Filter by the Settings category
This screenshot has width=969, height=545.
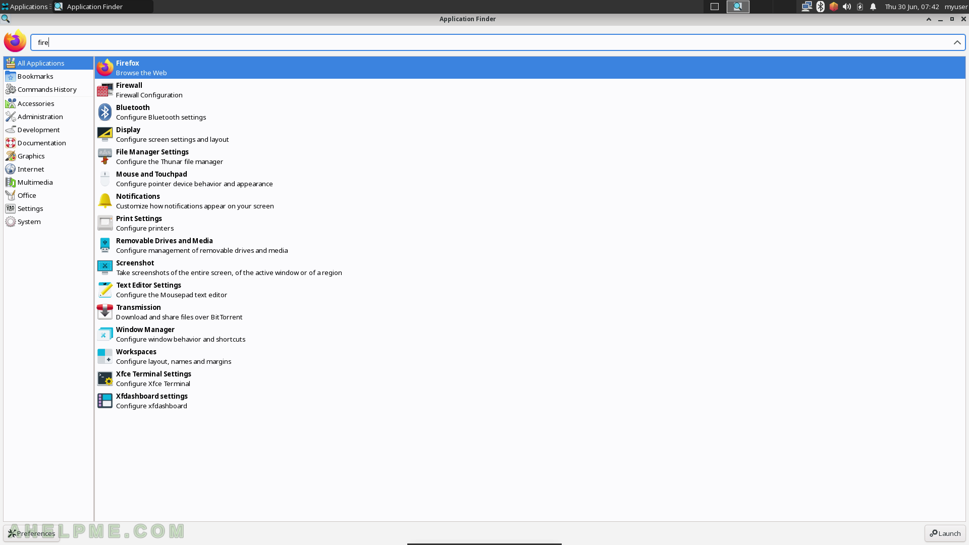point(48,208)
